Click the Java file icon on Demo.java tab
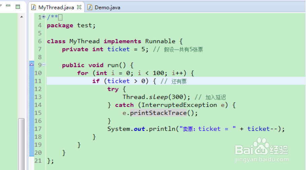306x170 pixels. 90,7
